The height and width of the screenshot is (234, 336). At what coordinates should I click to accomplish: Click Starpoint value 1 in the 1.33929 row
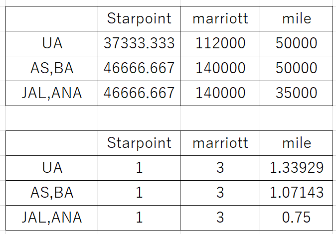tap(139, 168)
